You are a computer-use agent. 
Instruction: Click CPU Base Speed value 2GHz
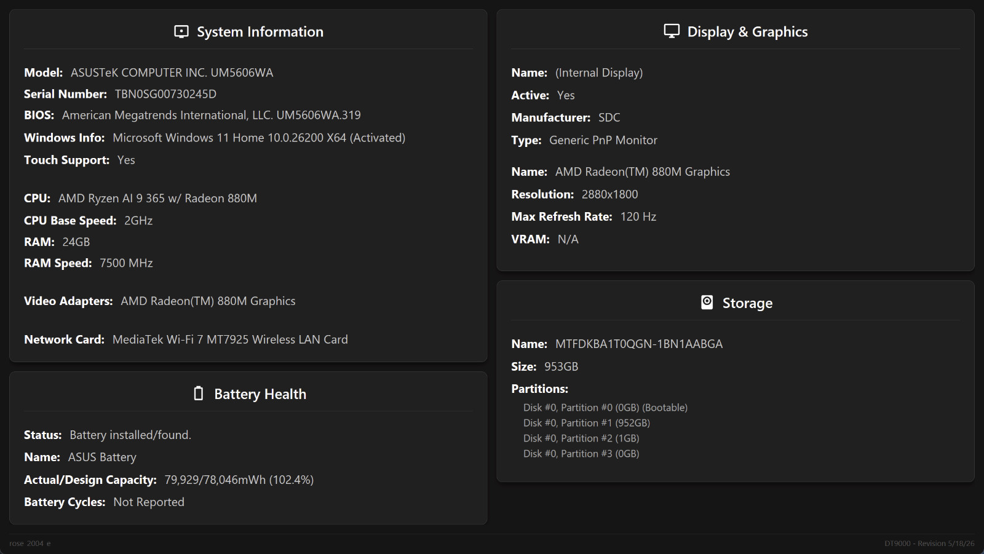[138, 220]
